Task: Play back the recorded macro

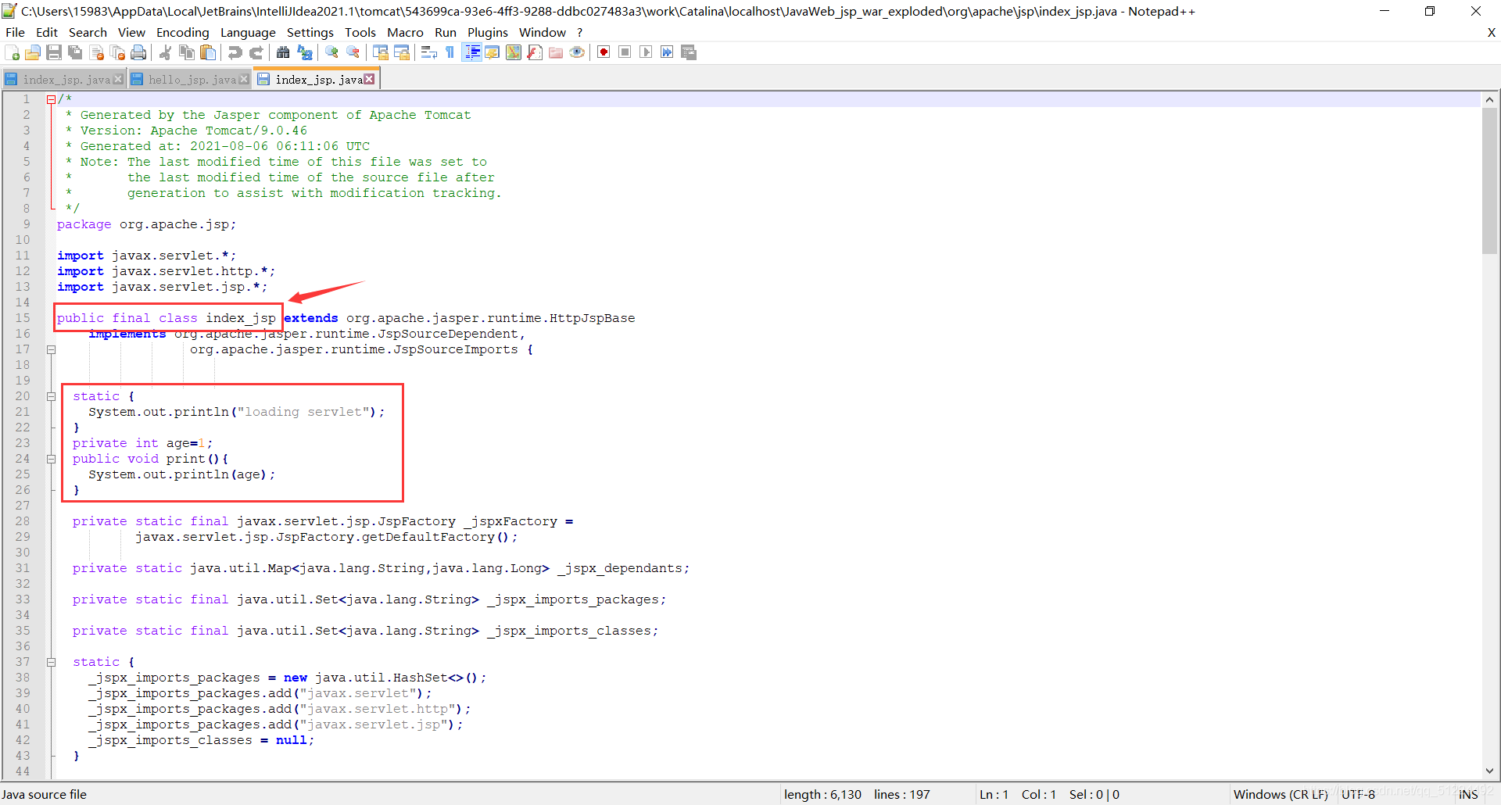Action: coord(646,52)
